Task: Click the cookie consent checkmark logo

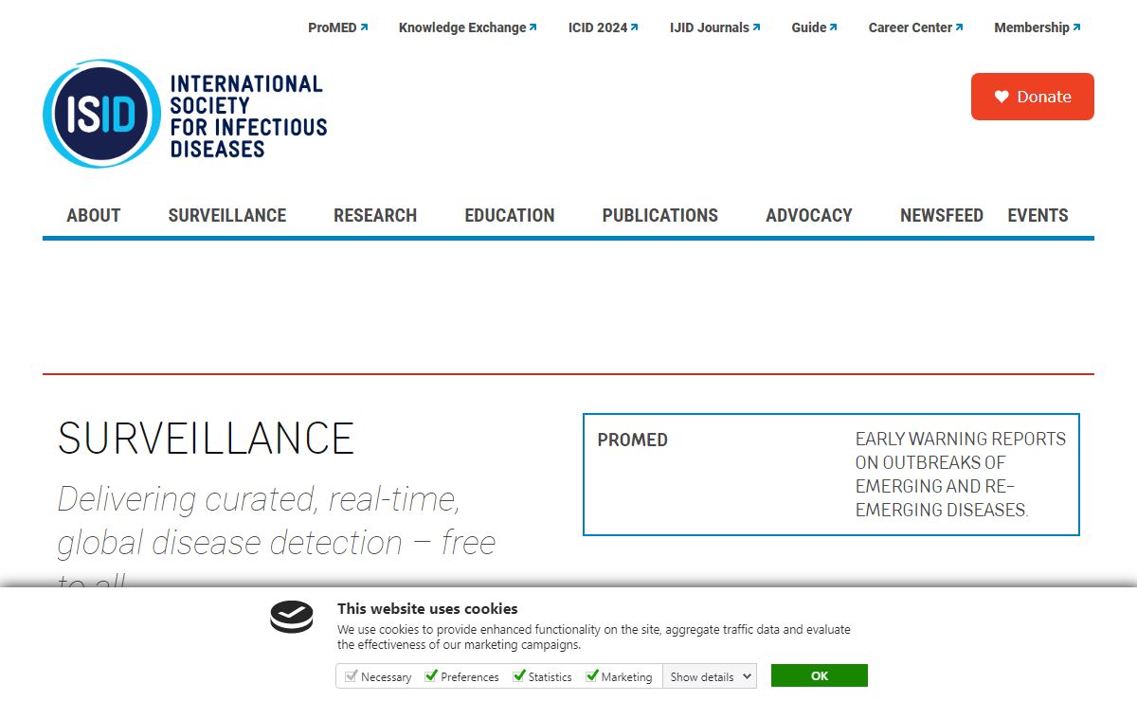Action: point(292,617)
